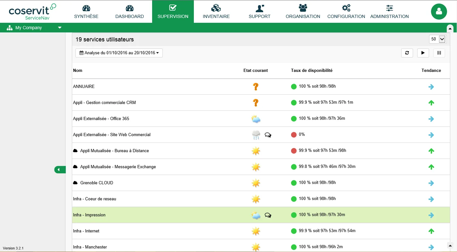Click the partly cloudy icon for Infra - Impression
The width and height of the screenshot is (457, 252).
(256, 215)
